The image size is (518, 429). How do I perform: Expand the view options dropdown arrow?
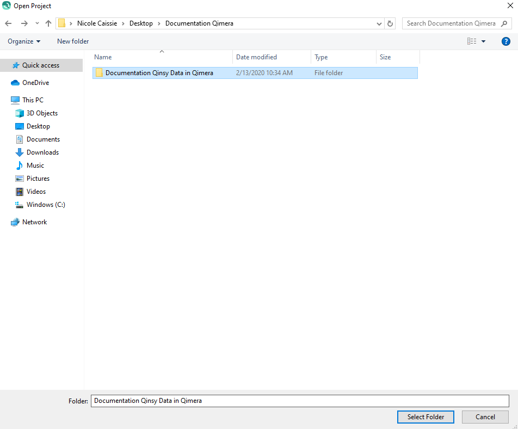coord(483,41)
